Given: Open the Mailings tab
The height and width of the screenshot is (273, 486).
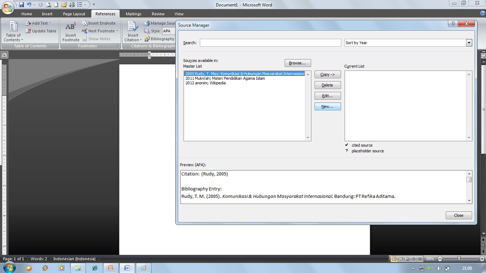Looking at the screenshot, I should click(x=134, y=14).
